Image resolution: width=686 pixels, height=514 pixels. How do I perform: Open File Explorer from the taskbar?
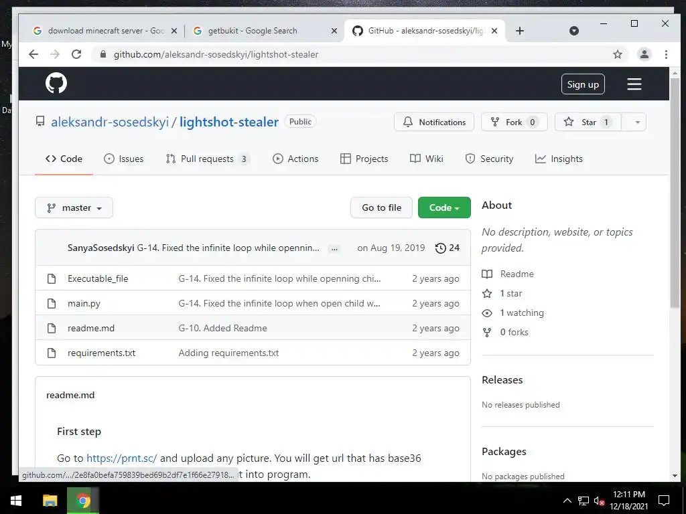pos(50,501)
